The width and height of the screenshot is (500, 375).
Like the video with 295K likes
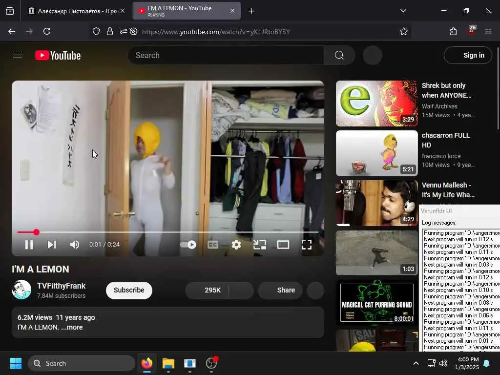[207, 290]
